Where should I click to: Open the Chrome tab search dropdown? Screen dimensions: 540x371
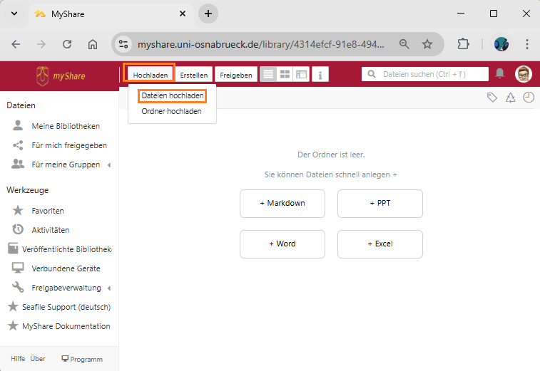pyautogui.click(x=14, y=14)
